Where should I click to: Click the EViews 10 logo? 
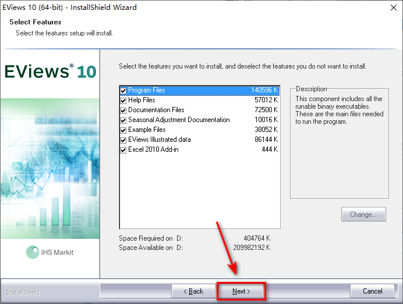50,71
